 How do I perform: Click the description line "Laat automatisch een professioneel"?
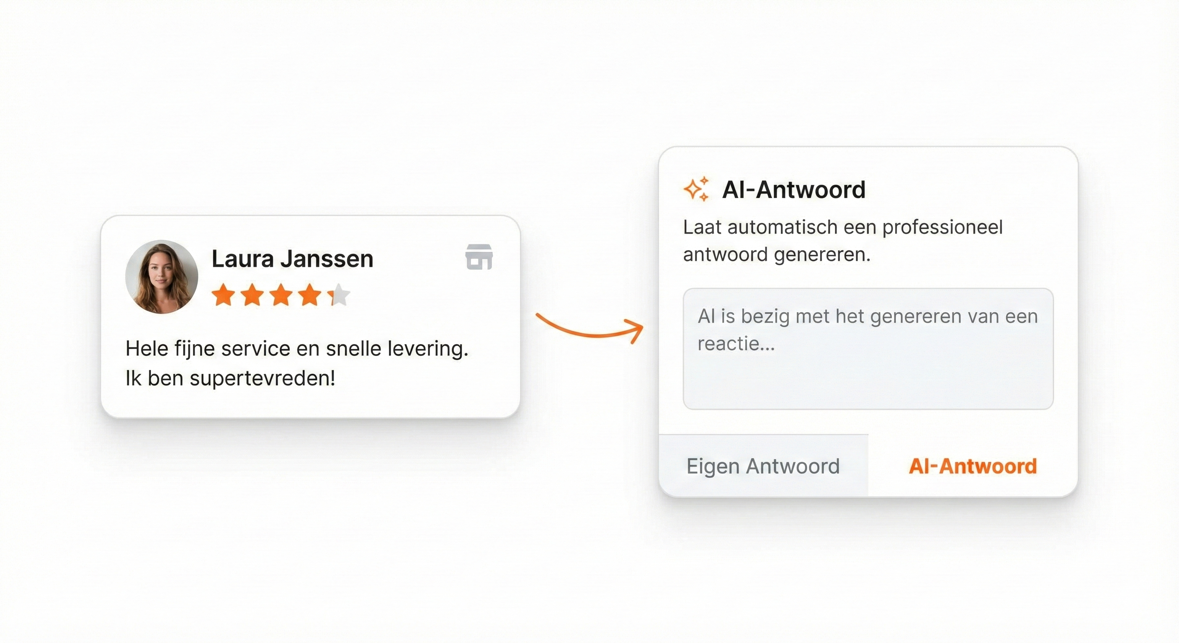point(843,227)
